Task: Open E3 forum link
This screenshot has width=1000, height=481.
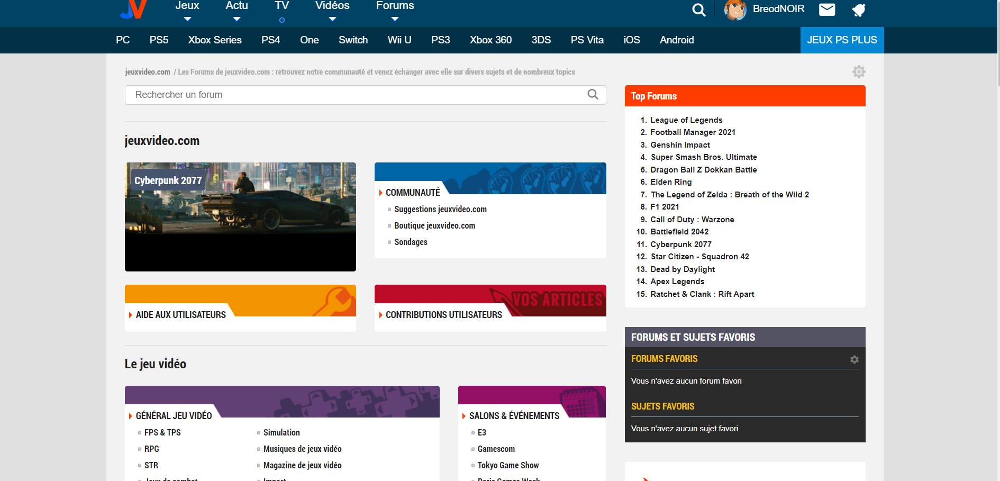Action: tap(481, 433)
